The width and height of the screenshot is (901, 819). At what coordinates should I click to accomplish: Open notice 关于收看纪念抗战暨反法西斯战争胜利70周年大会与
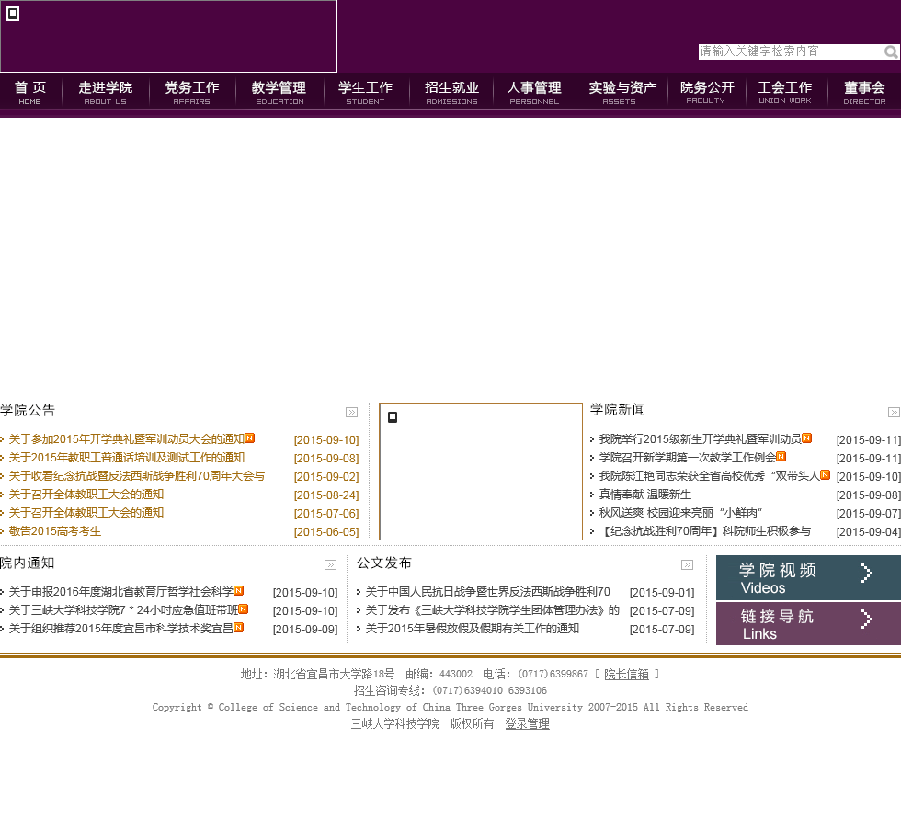click(137, 476)
